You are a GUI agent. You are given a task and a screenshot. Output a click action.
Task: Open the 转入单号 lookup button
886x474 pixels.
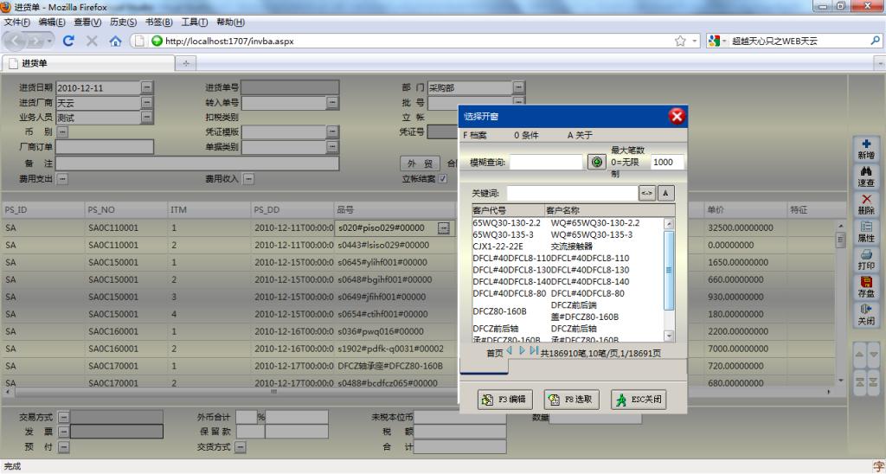[x=332, y=103]
